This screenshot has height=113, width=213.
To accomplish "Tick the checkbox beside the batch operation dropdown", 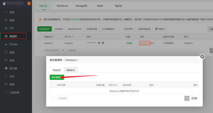I will pyautogui.click(x=40, y=50).
